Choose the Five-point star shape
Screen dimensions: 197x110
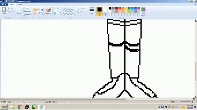(61, 14)
